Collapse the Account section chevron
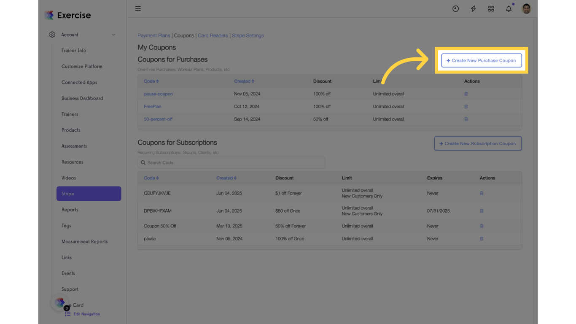The height and width of the screenshot is (324, 576). [113, 35]
